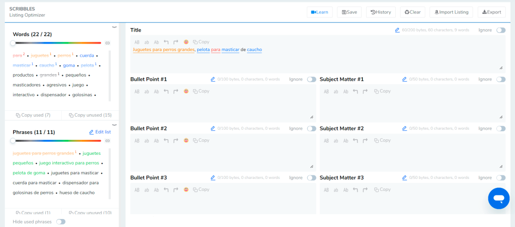Undo in Bullet Point #1 toolbar
The width and height of the screenshot is (515, 227).
pyautogui.click(x=166, y=92)
